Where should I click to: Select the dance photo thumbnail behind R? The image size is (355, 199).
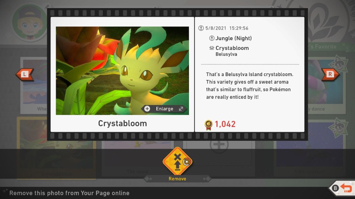326,85
